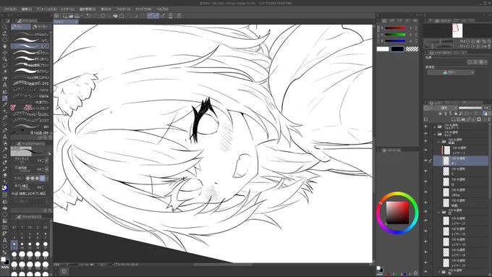Image resolution: width=492 pixels, height=277 pixels.
Task: Select the ハートスタンプ sub tool
Action: (30, 108)
